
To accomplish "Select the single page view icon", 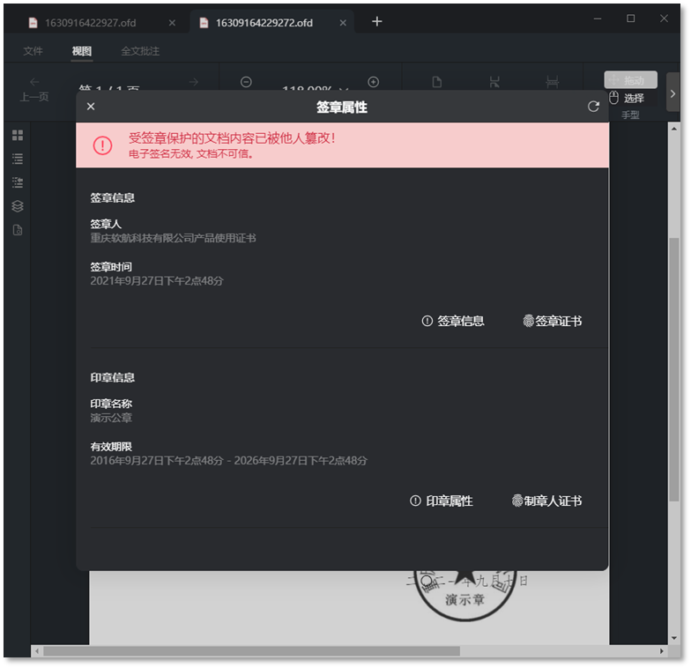I will [x=437, y=83].
